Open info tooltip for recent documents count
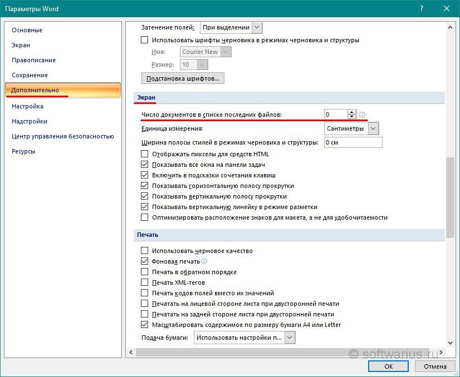460x377 pixels. pos(363,115)
